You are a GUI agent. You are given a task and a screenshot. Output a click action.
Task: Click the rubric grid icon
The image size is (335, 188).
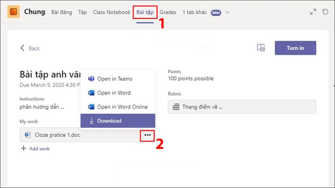tap(176, 107)
